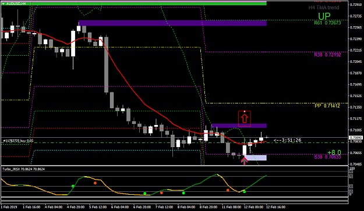This screenshot has height=211, width=364.
Task: Click the candle timer <--3:51:26
Action: (287, 140)
